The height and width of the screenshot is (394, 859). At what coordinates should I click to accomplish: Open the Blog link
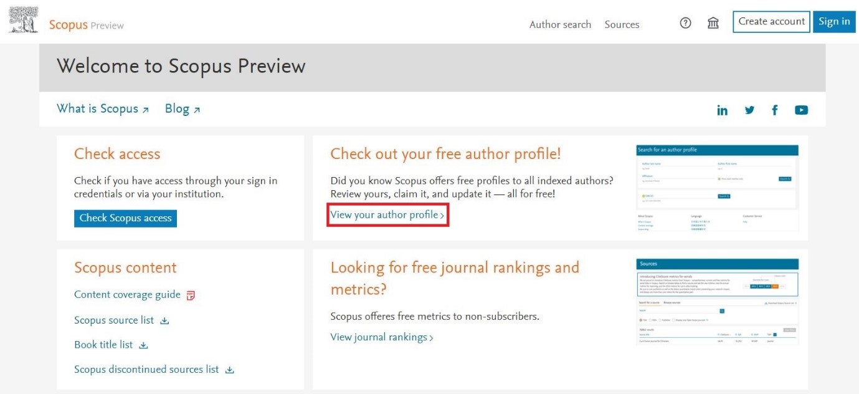coord(183,108)
